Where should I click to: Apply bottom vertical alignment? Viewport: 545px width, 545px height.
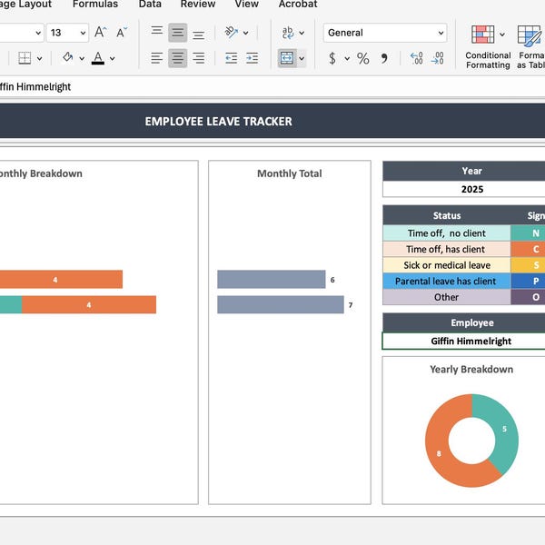[x=198, y=34]
